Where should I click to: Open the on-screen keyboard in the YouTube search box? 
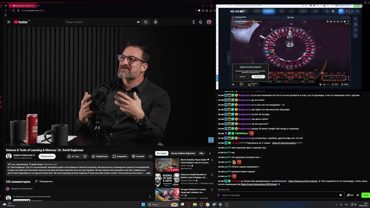(x=138, y=22)
